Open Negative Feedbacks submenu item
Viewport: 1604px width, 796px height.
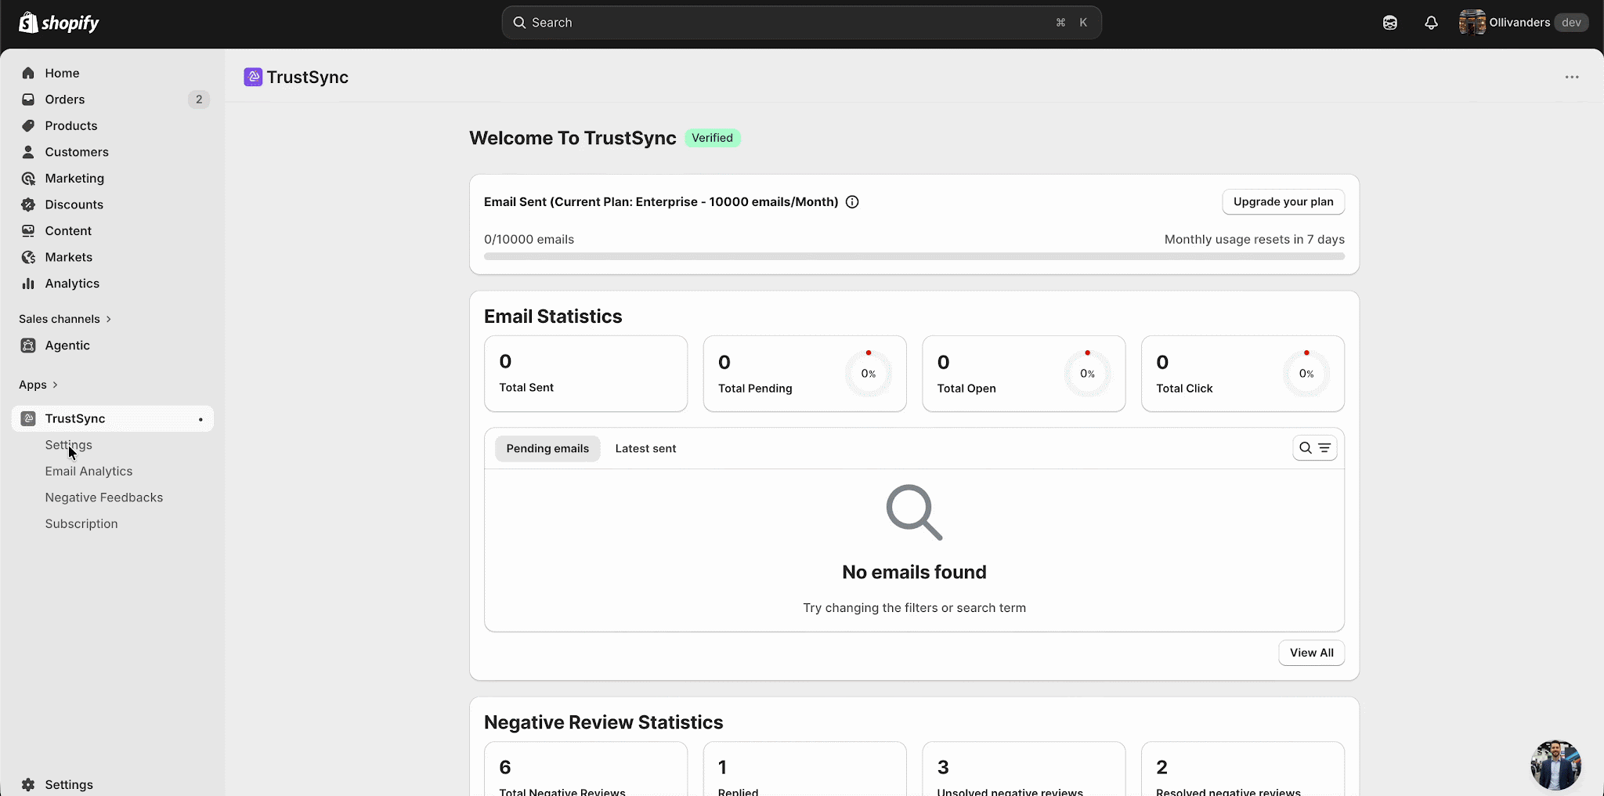tap(104, 498)
